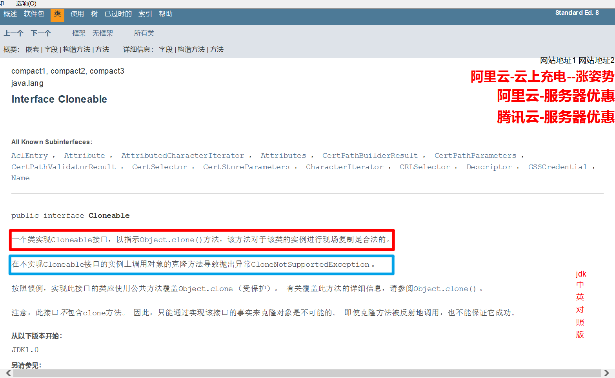Screen dimensions: 615x378
Task: Select the highlighted 类 tab
Action: [x=57, y=15]
